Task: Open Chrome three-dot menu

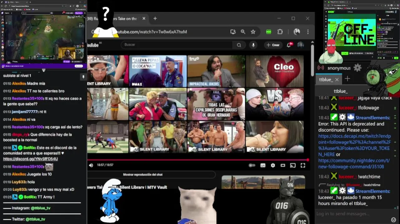Action: click(308, 32)
